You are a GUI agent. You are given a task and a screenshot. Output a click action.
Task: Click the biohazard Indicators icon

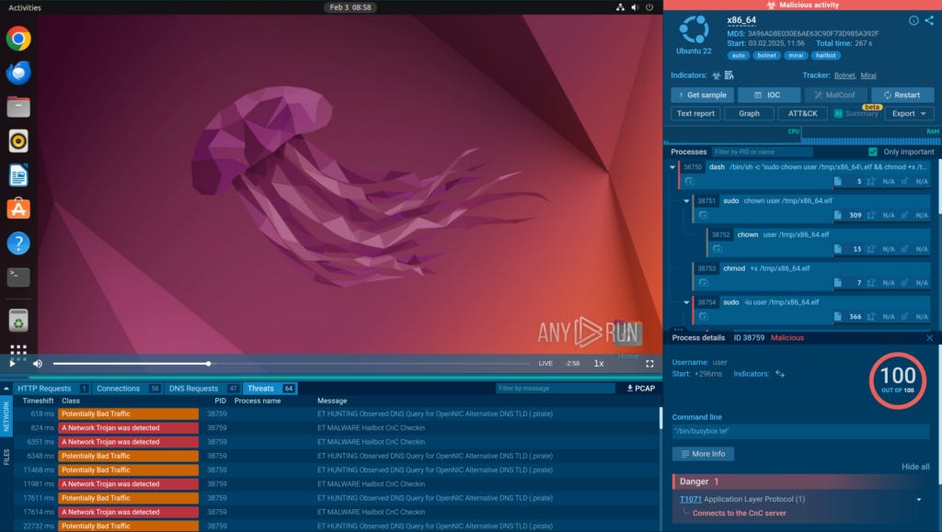coord(715,75)
